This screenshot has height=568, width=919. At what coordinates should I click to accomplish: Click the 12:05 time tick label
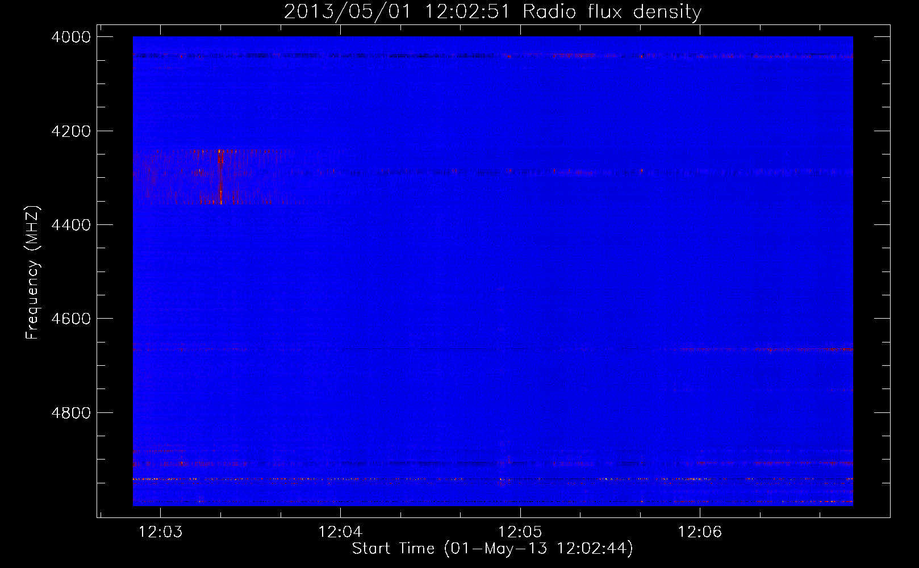(x=520, y=532)
